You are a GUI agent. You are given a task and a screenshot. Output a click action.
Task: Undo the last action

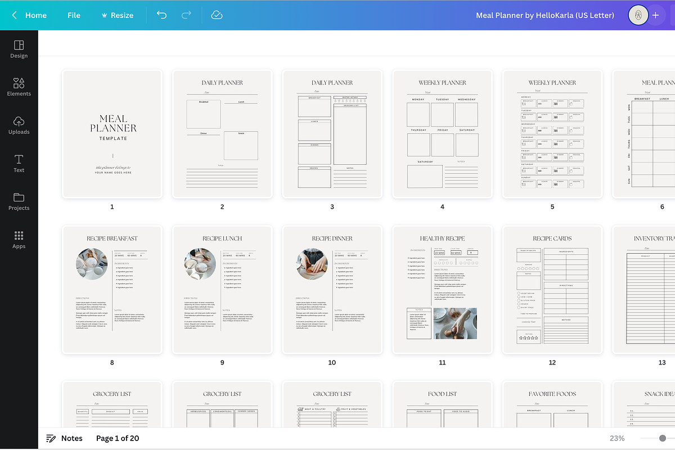click(162, 15)
